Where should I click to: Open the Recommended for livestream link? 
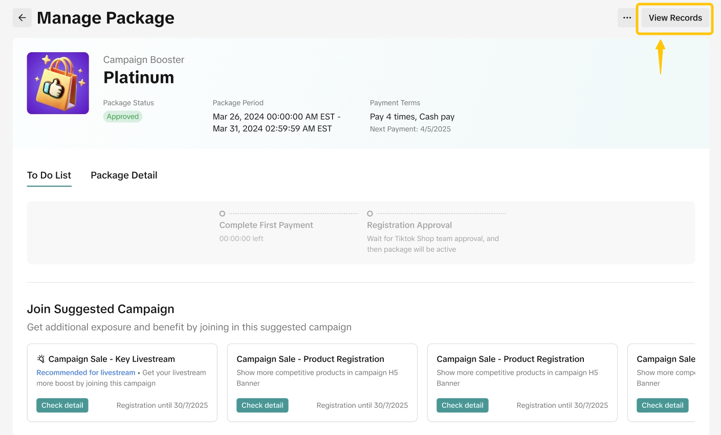coord(86,373)
